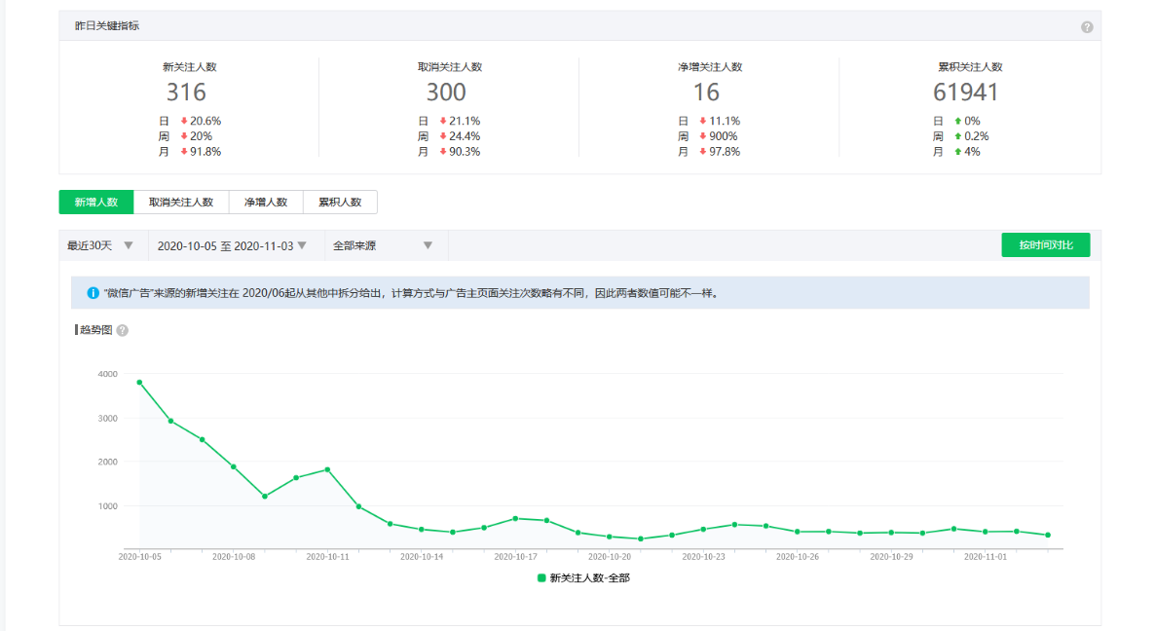Switch to the 净增人数 tab

coord(266,202)
